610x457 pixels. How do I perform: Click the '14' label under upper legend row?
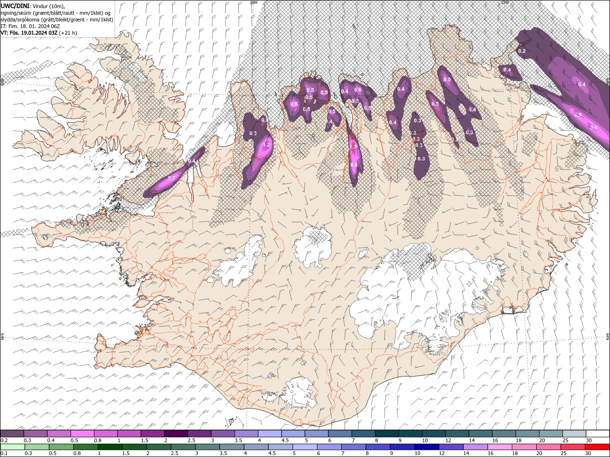[472, 441]
